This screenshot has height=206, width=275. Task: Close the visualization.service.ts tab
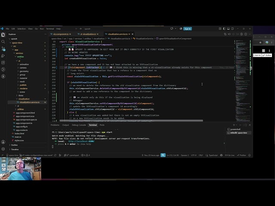[x=133, y=34]
